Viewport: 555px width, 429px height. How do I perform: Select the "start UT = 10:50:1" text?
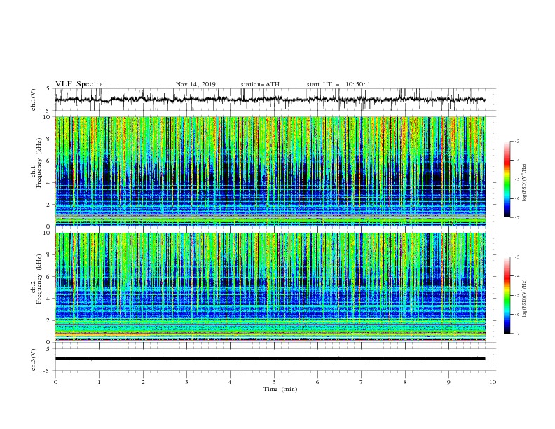338,84
